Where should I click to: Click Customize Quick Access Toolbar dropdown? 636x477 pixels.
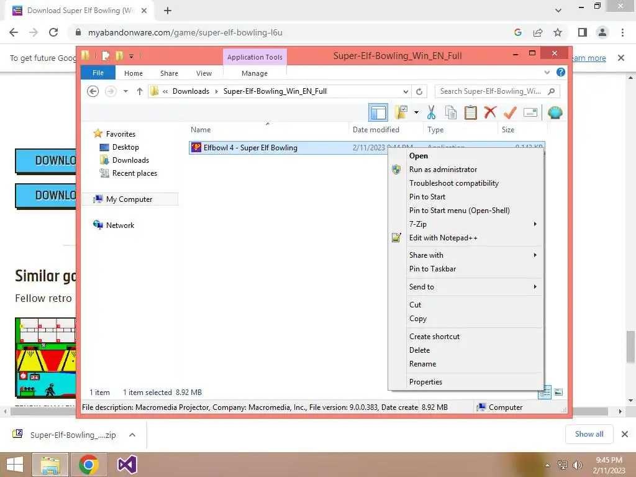click(x=132, y=56)
